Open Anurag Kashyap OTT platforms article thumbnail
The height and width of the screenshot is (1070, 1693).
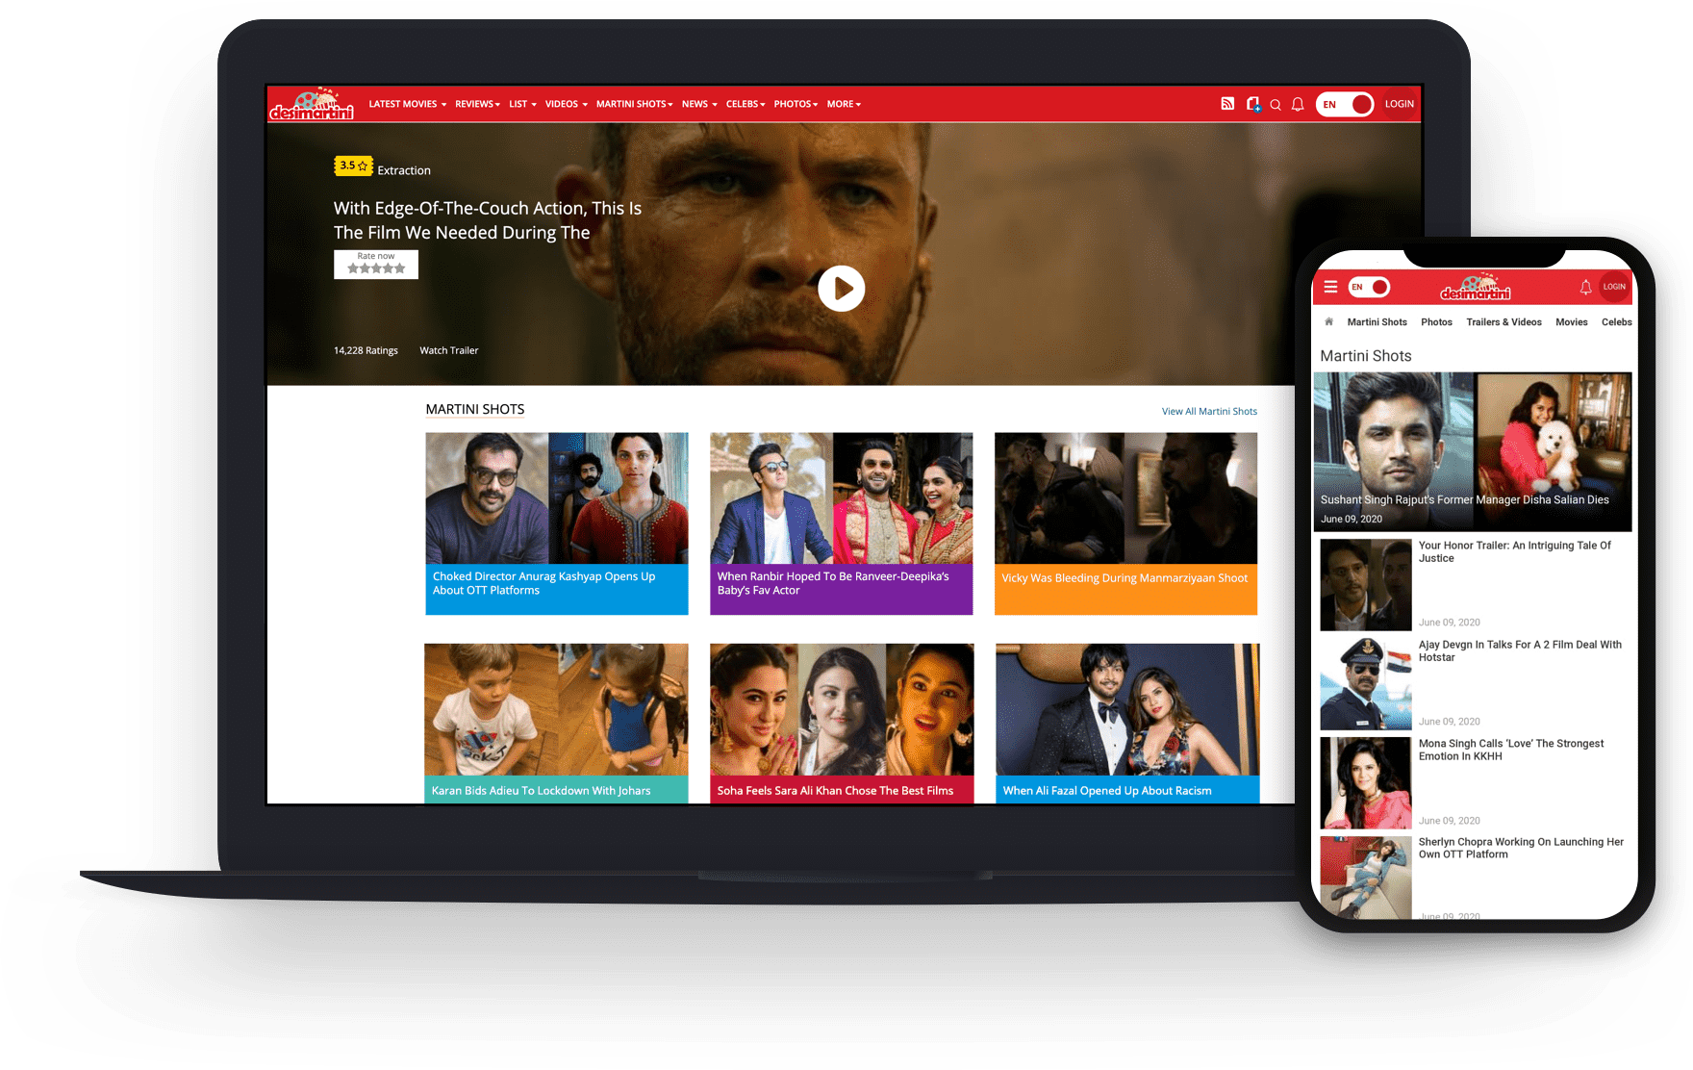557,497
